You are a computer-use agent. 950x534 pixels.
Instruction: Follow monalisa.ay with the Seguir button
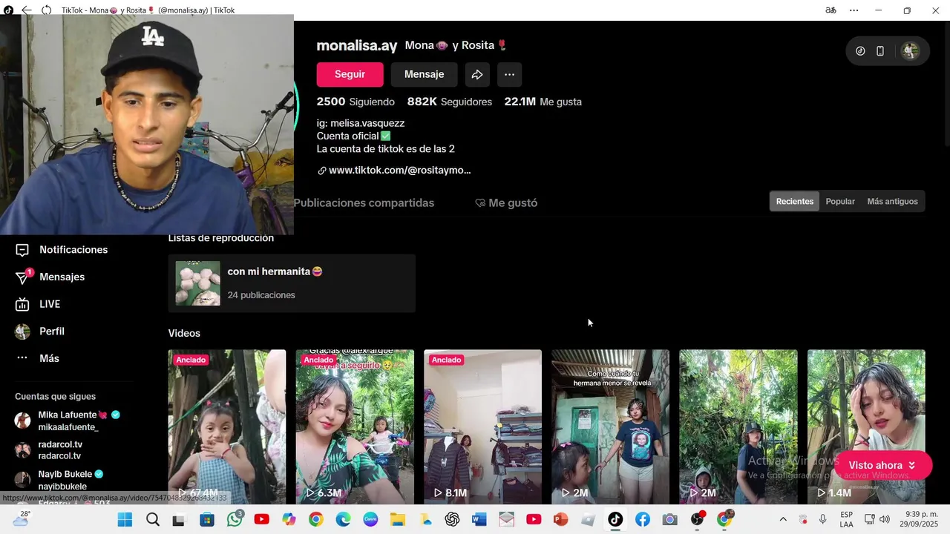point(350,74)
